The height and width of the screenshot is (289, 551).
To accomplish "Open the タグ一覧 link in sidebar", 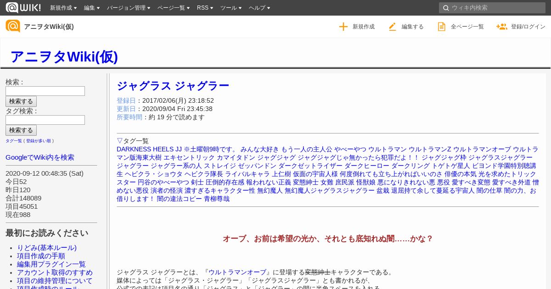I will pos(14,141).
